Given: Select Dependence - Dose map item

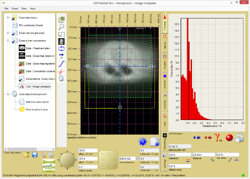Looking at the screenshot, I should 40,79.
